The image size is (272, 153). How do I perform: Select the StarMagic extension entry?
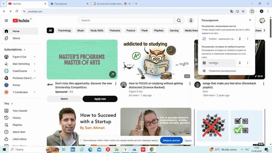point(219,63)
